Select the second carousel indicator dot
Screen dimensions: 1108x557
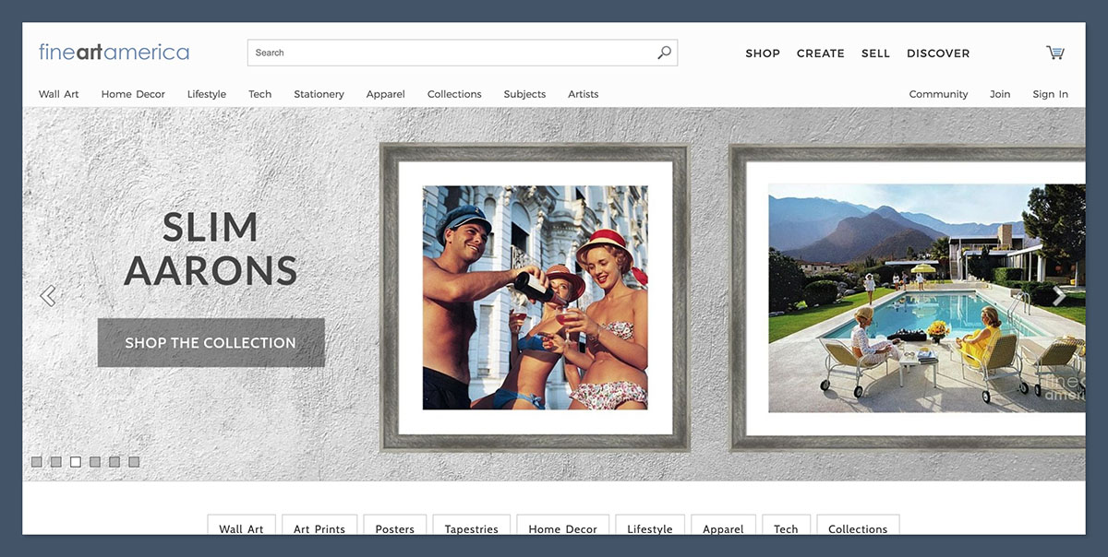pyautogui.click(x=56, y=462)
